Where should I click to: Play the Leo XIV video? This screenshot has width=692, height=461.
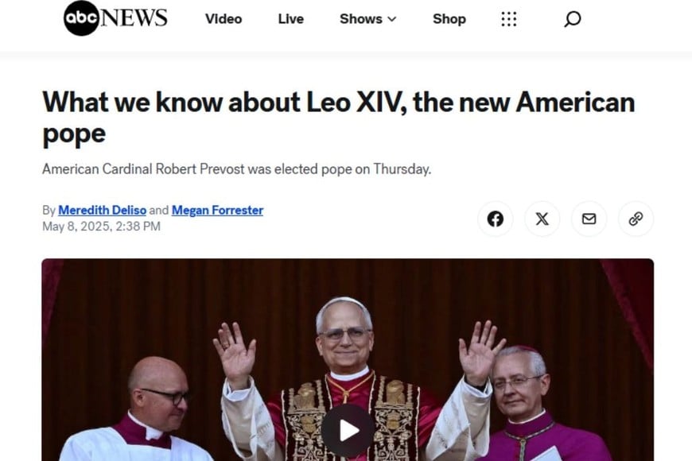coord(348,431)
